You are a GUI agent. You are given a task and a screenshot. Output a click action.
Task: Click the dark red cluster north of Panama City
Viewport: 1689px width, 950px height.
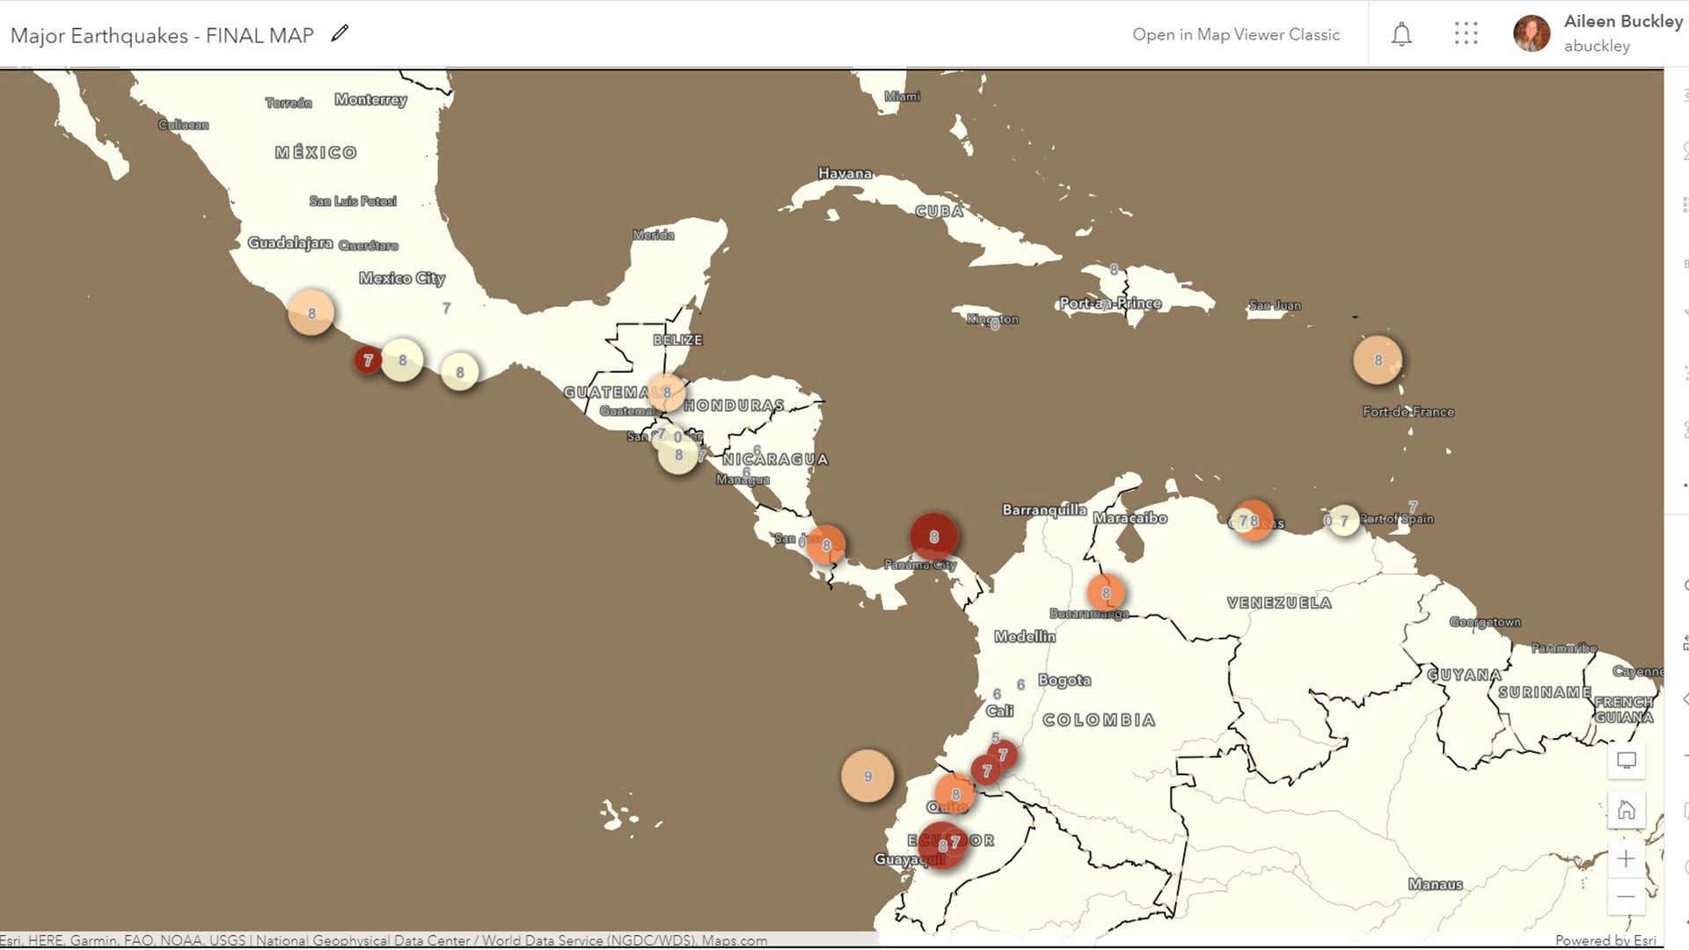[x=933, y=537]
